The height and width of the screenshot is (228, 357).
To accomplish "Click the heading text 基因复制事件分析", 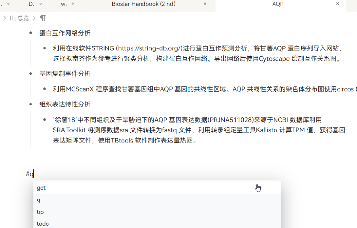I will [65, 74].
